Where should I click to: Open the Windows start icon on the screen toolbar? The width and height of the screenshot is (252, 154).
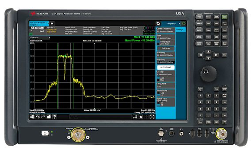[32, 117]
